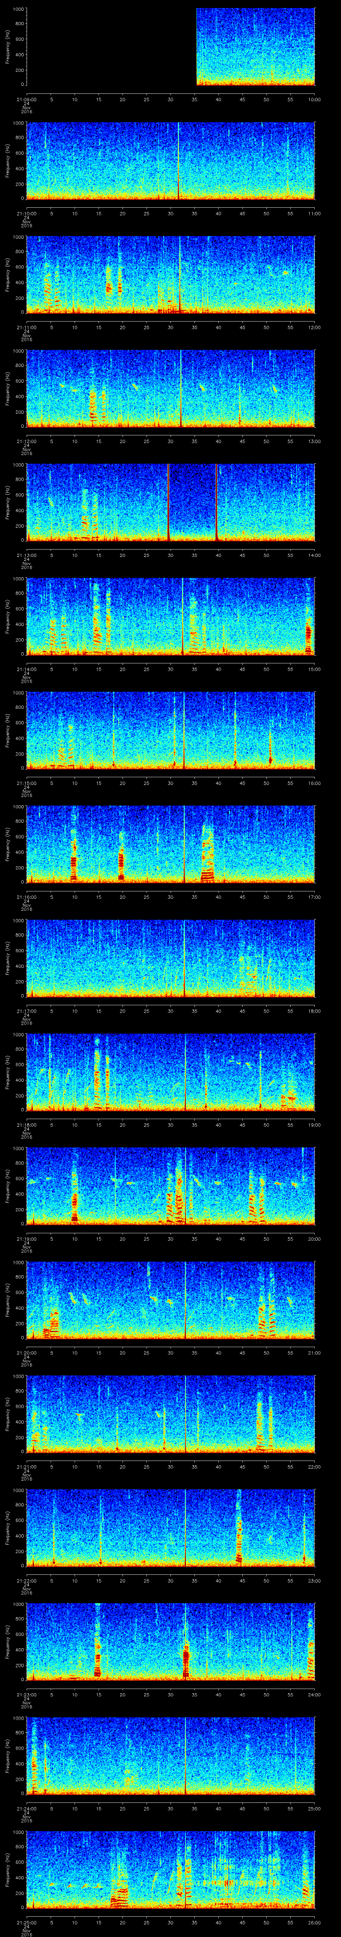Click the 20:00 end time label
The height and width of the screenshot is (1937, 341).
coord(314,1239)
